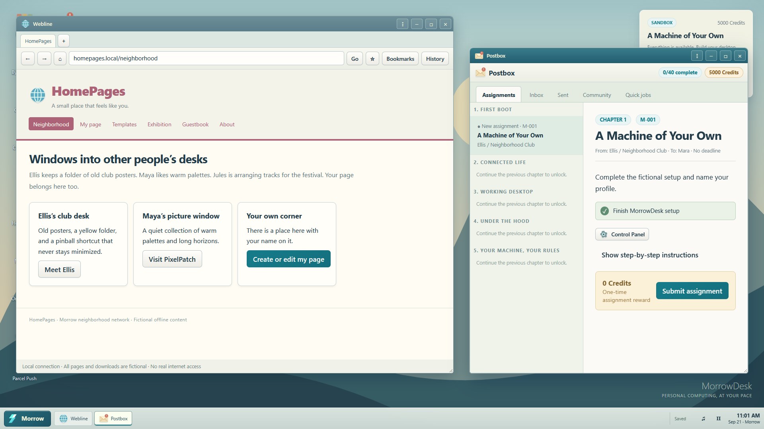
Task: Go forward in Webline browser
Action: (x=44, y=59)
